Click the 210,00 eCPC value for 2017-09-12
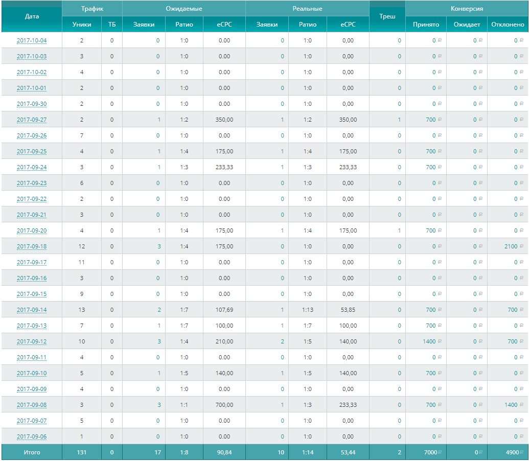The width and height of the screenshot is (529, 461). point(224,341)
